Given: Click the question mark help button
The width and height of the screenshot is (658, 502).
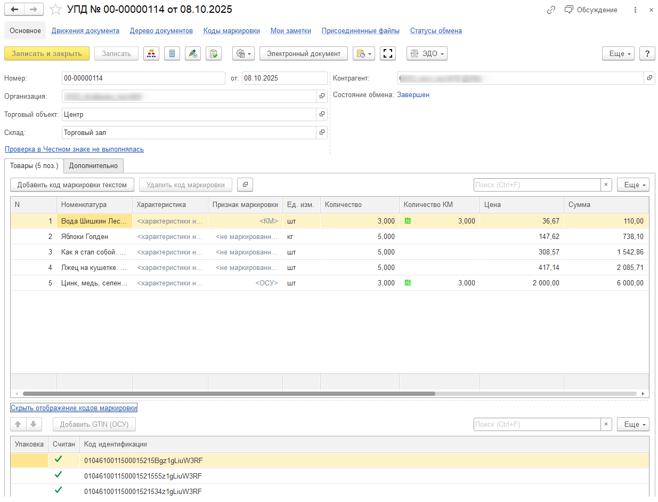Looking at the screenshot, I should click(x=647, y=53).
